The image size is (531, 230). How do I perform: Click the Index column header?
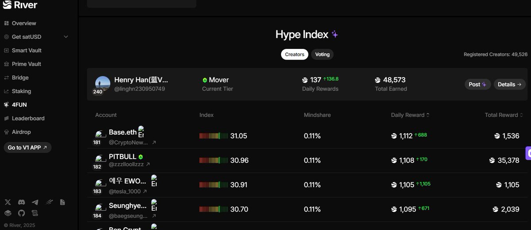(207, 115)
